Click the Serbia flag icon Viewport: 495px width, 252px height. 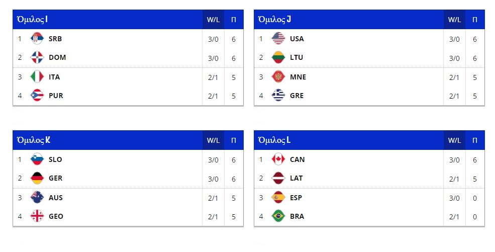pos(37,39)
